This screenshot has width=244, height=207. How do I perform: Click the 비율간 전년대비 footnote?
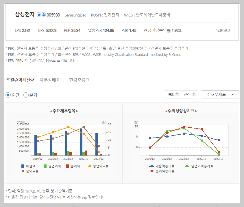click(56, 197)
